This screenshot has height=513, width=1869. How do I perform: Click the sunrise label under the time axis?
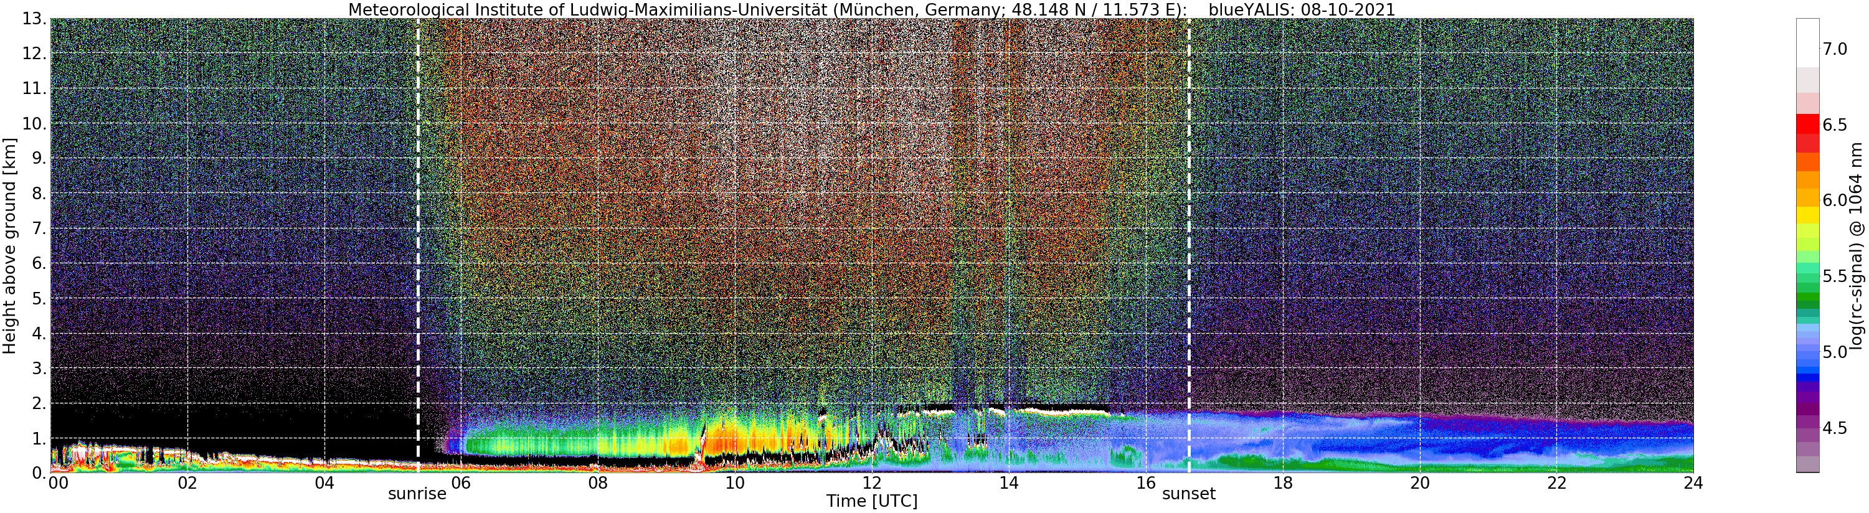tap(417, 494)
